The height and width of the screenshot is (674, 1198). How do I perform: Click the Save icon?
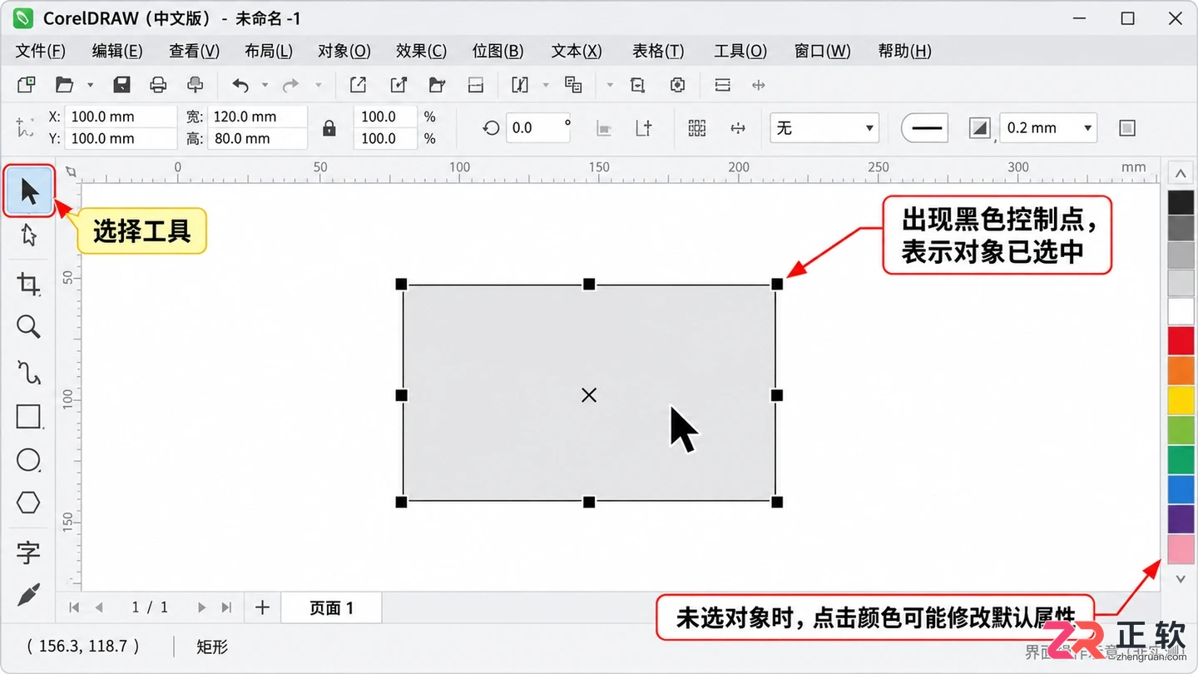121,85
